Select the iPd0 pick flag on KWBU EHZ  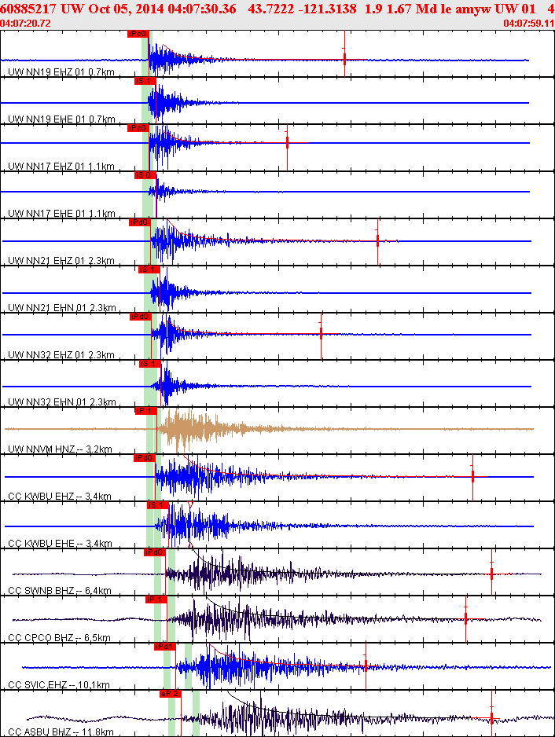tap(145, 458)
